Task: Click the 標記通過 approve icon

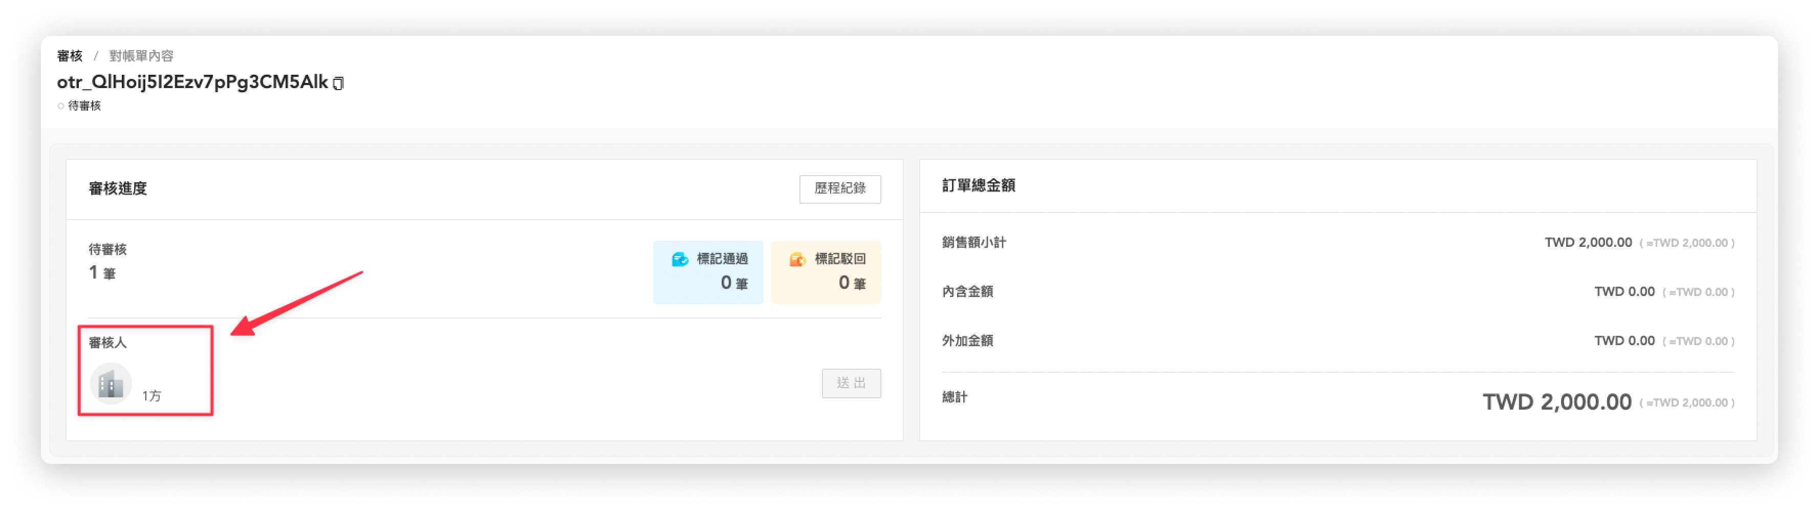Action: point(679,259)
